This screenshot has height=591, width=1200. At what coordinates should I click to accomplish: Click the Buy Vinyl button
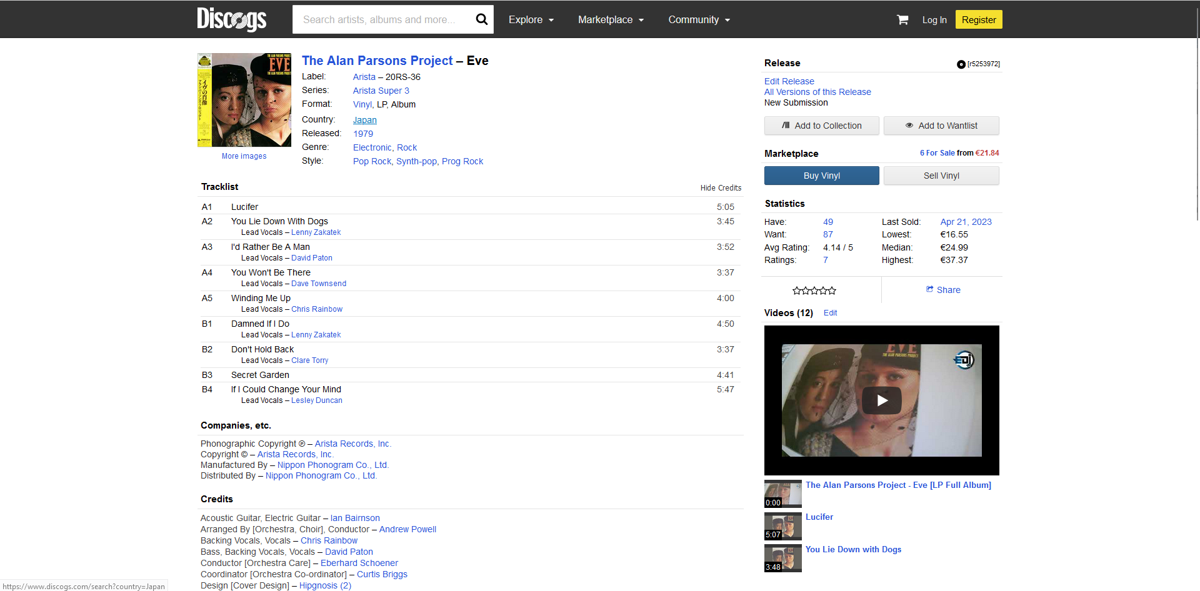click(x=821, y=176)
